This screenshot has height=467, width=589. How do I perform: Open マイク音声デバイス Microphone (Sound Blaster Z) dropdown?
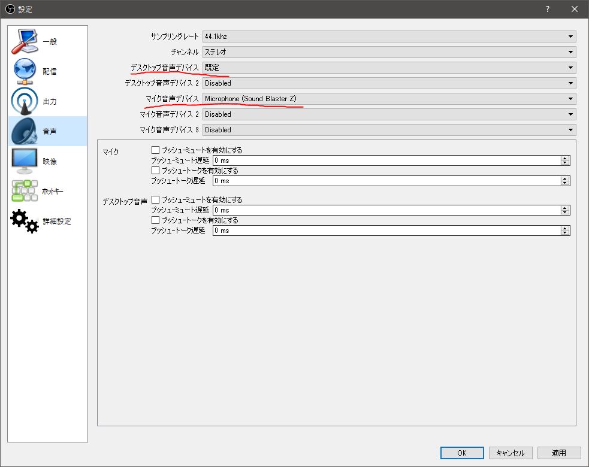coord(389,99)
